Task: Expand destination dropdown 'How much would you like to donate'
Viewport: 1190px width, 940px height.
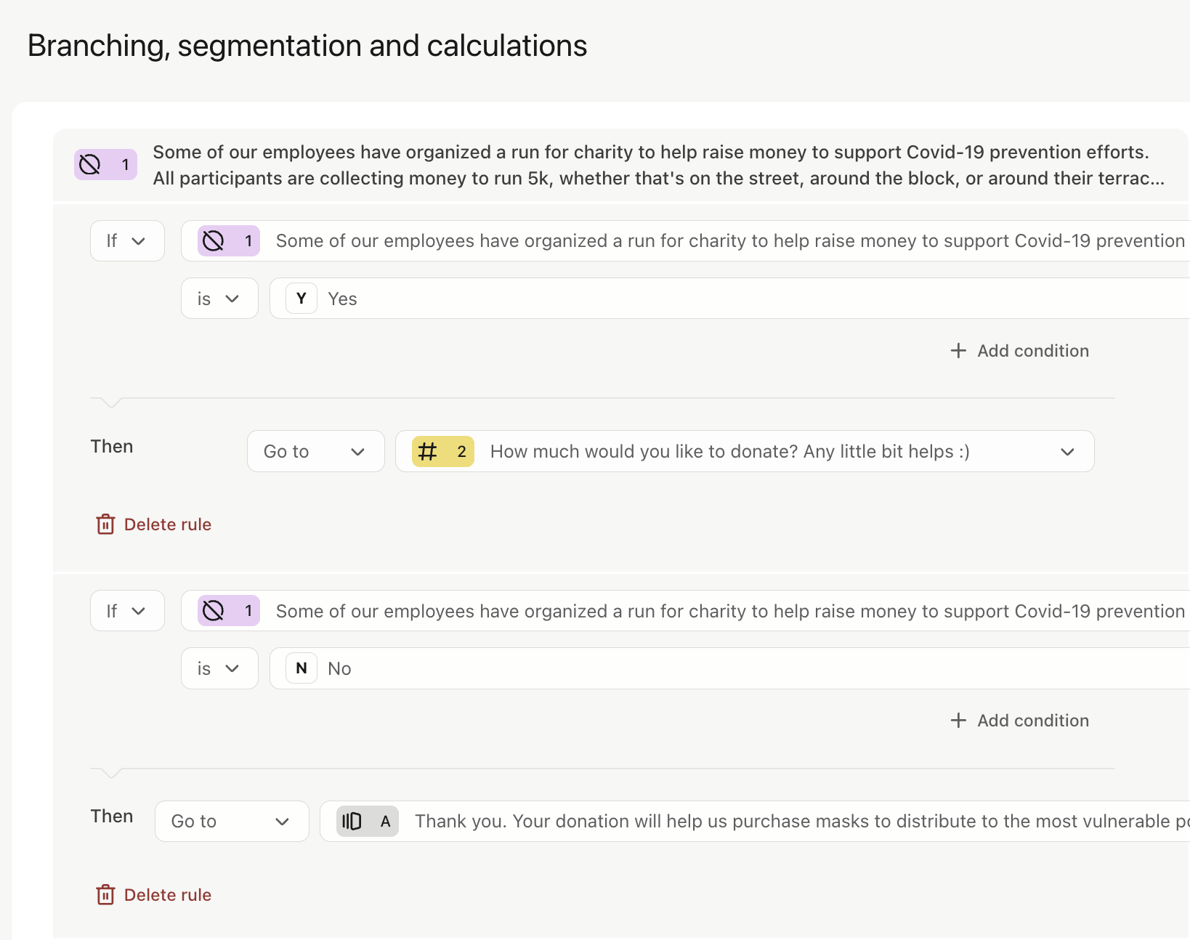Action: (x=745, y=452)
